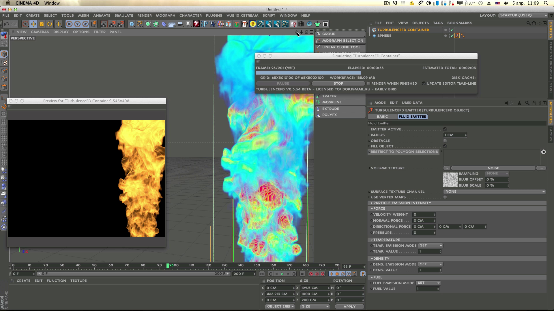Click Render to Picture Viewer icon

(112, 24)
